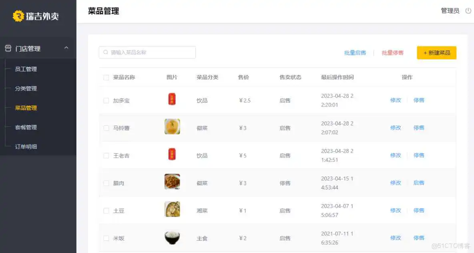
Task: Check the checkbox for 土豆 row
Action: click(x=106, y=211)
